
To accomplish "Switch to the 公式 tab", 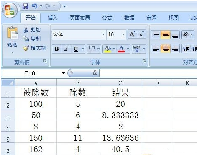I will (x=107, y=18).
